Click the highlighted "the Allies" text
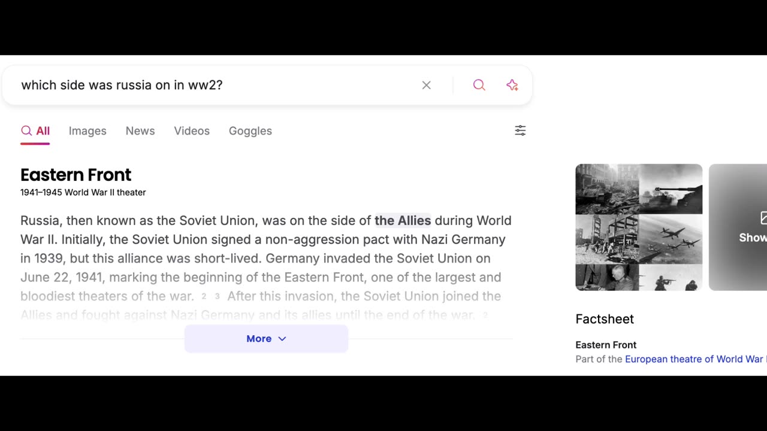 point(403,220)
